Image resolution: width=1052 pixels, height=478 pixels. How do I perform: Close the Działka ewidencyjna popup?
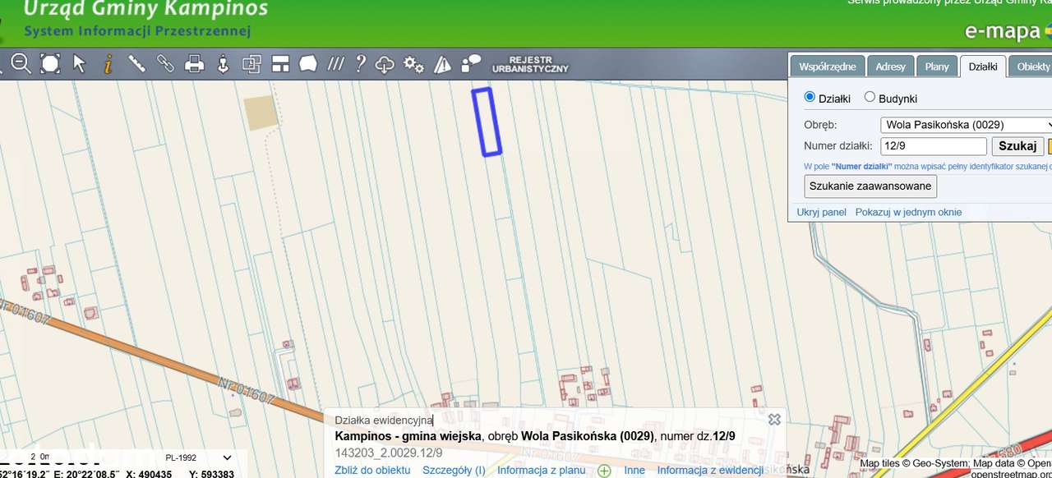pos(774,419)
